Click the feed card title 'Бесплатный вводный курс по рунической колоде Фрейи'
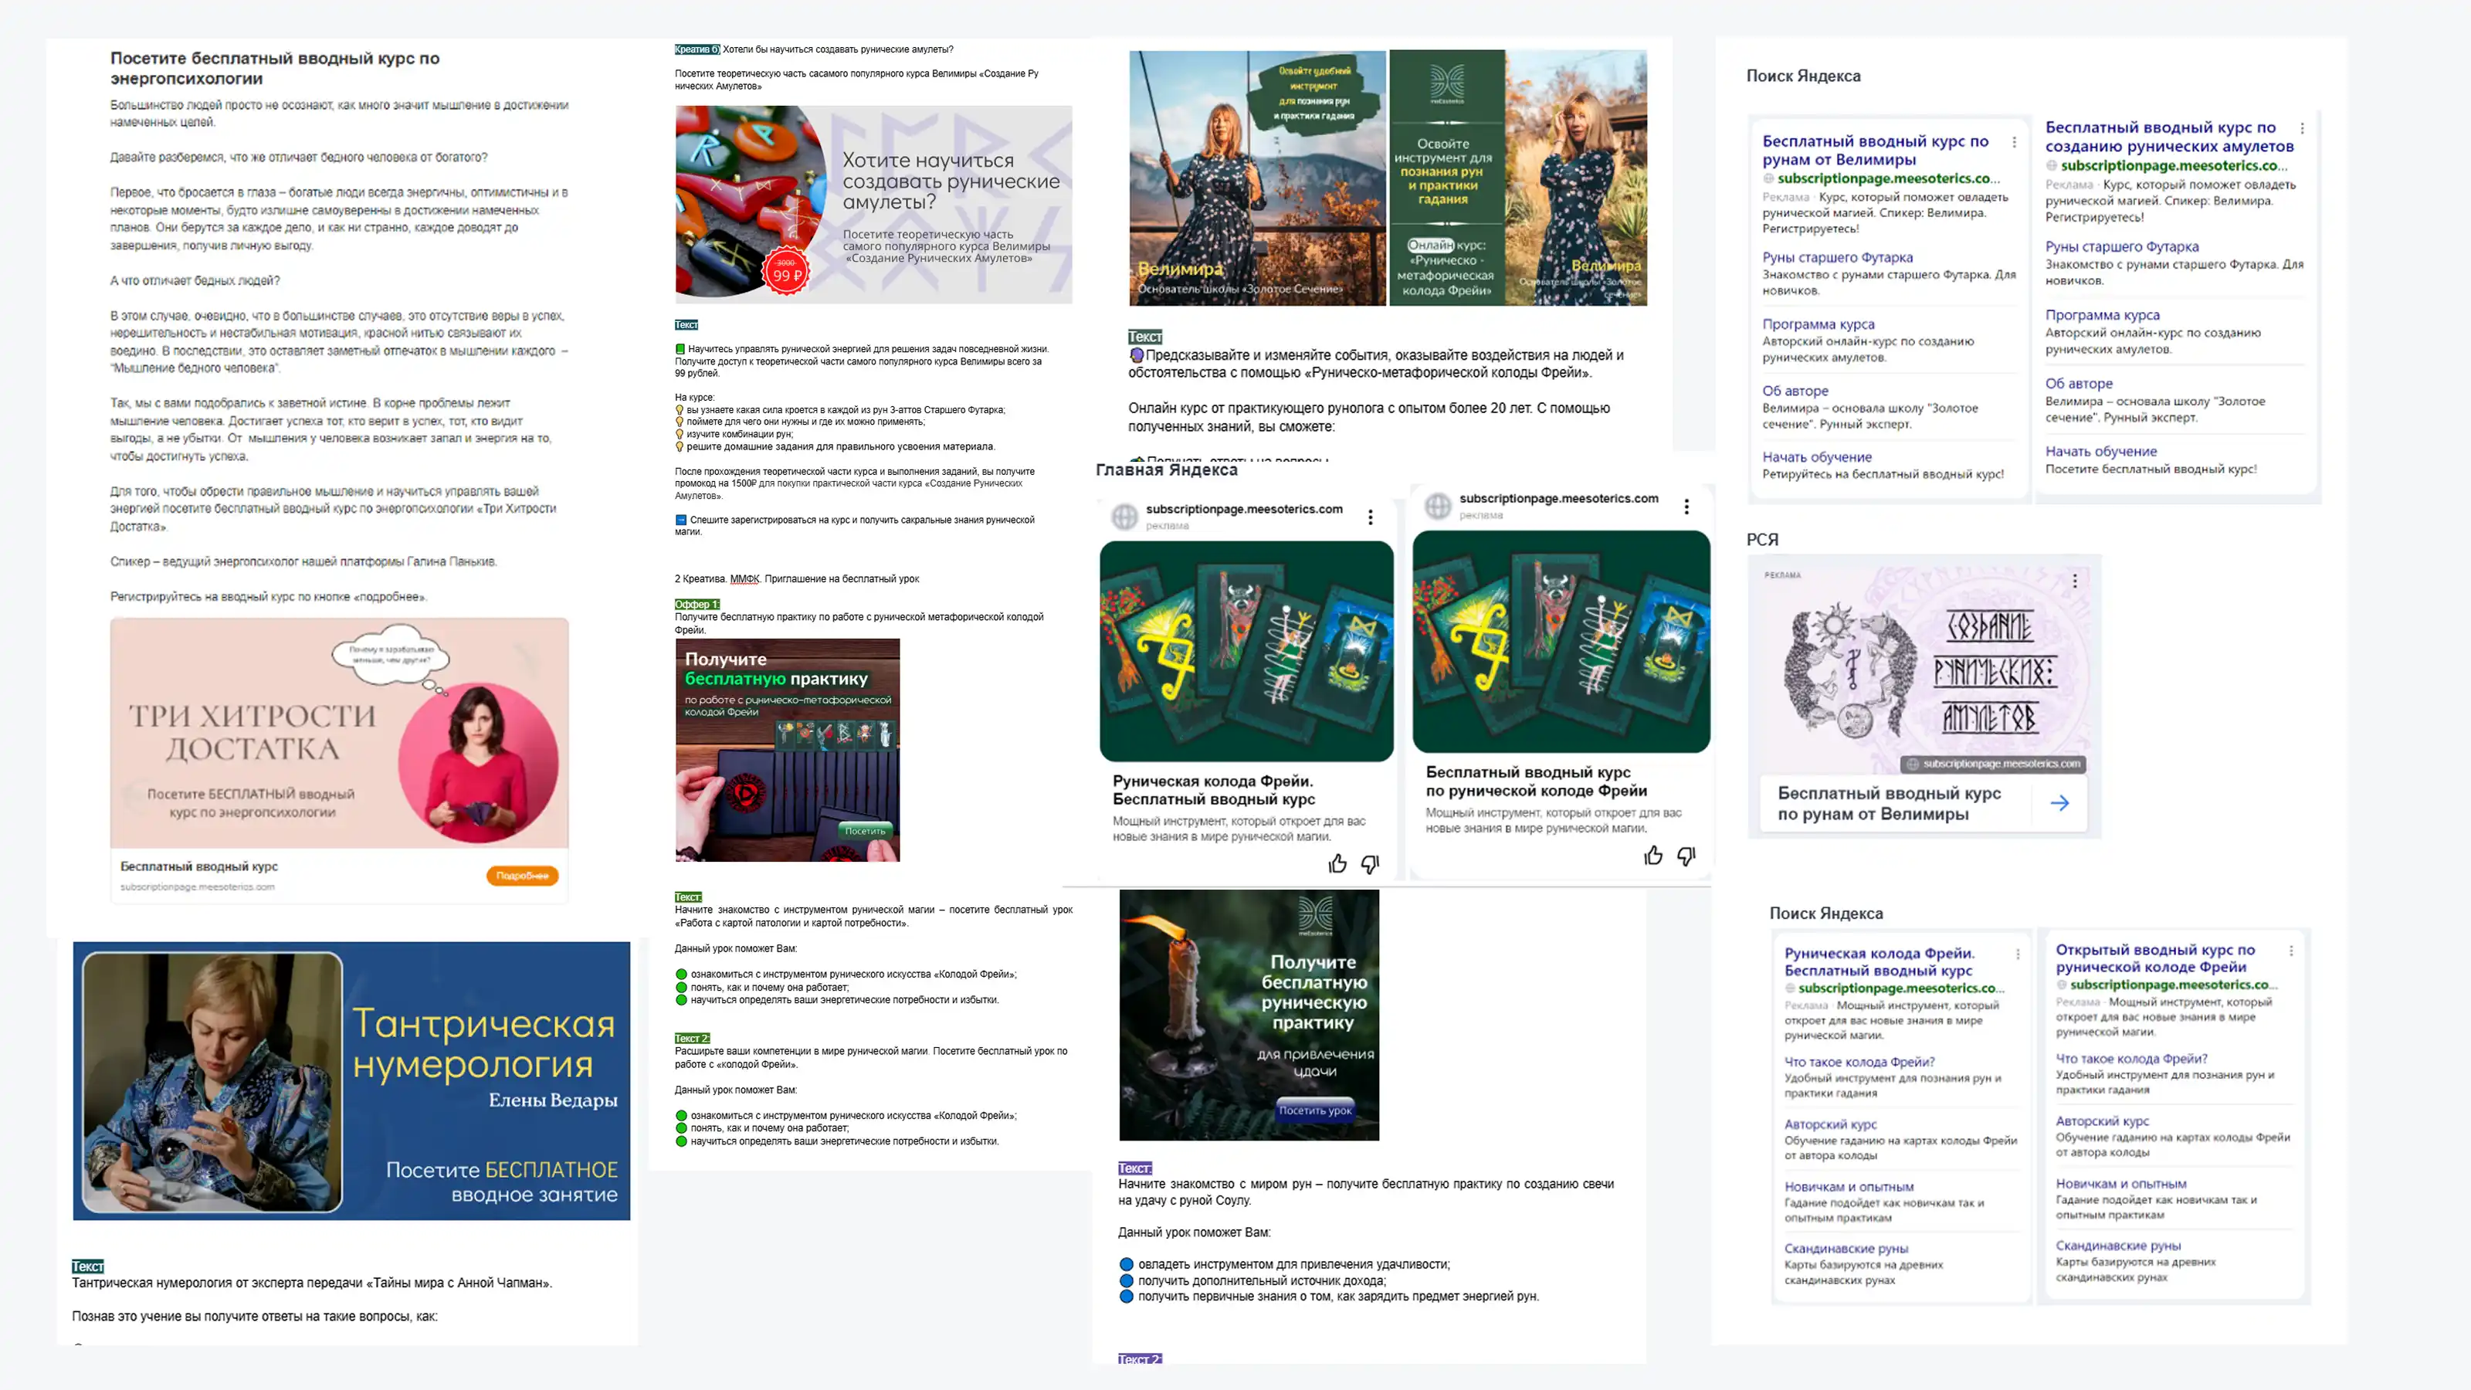Image resolution: width=2471 pixels, height=1390 pixels. coord(1536,781)
